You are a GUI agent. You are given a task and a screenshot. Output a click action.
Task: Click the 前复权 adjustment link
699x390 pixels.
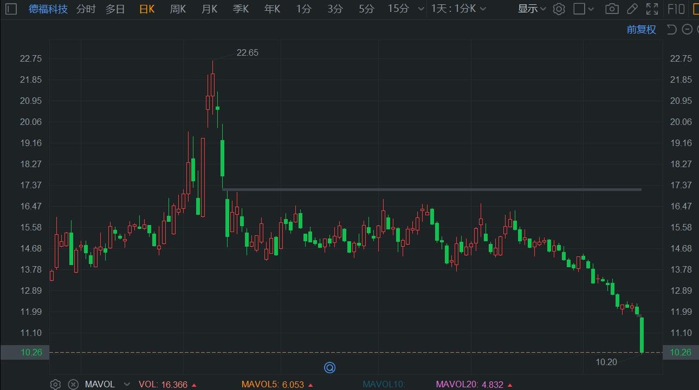(642, 29)
